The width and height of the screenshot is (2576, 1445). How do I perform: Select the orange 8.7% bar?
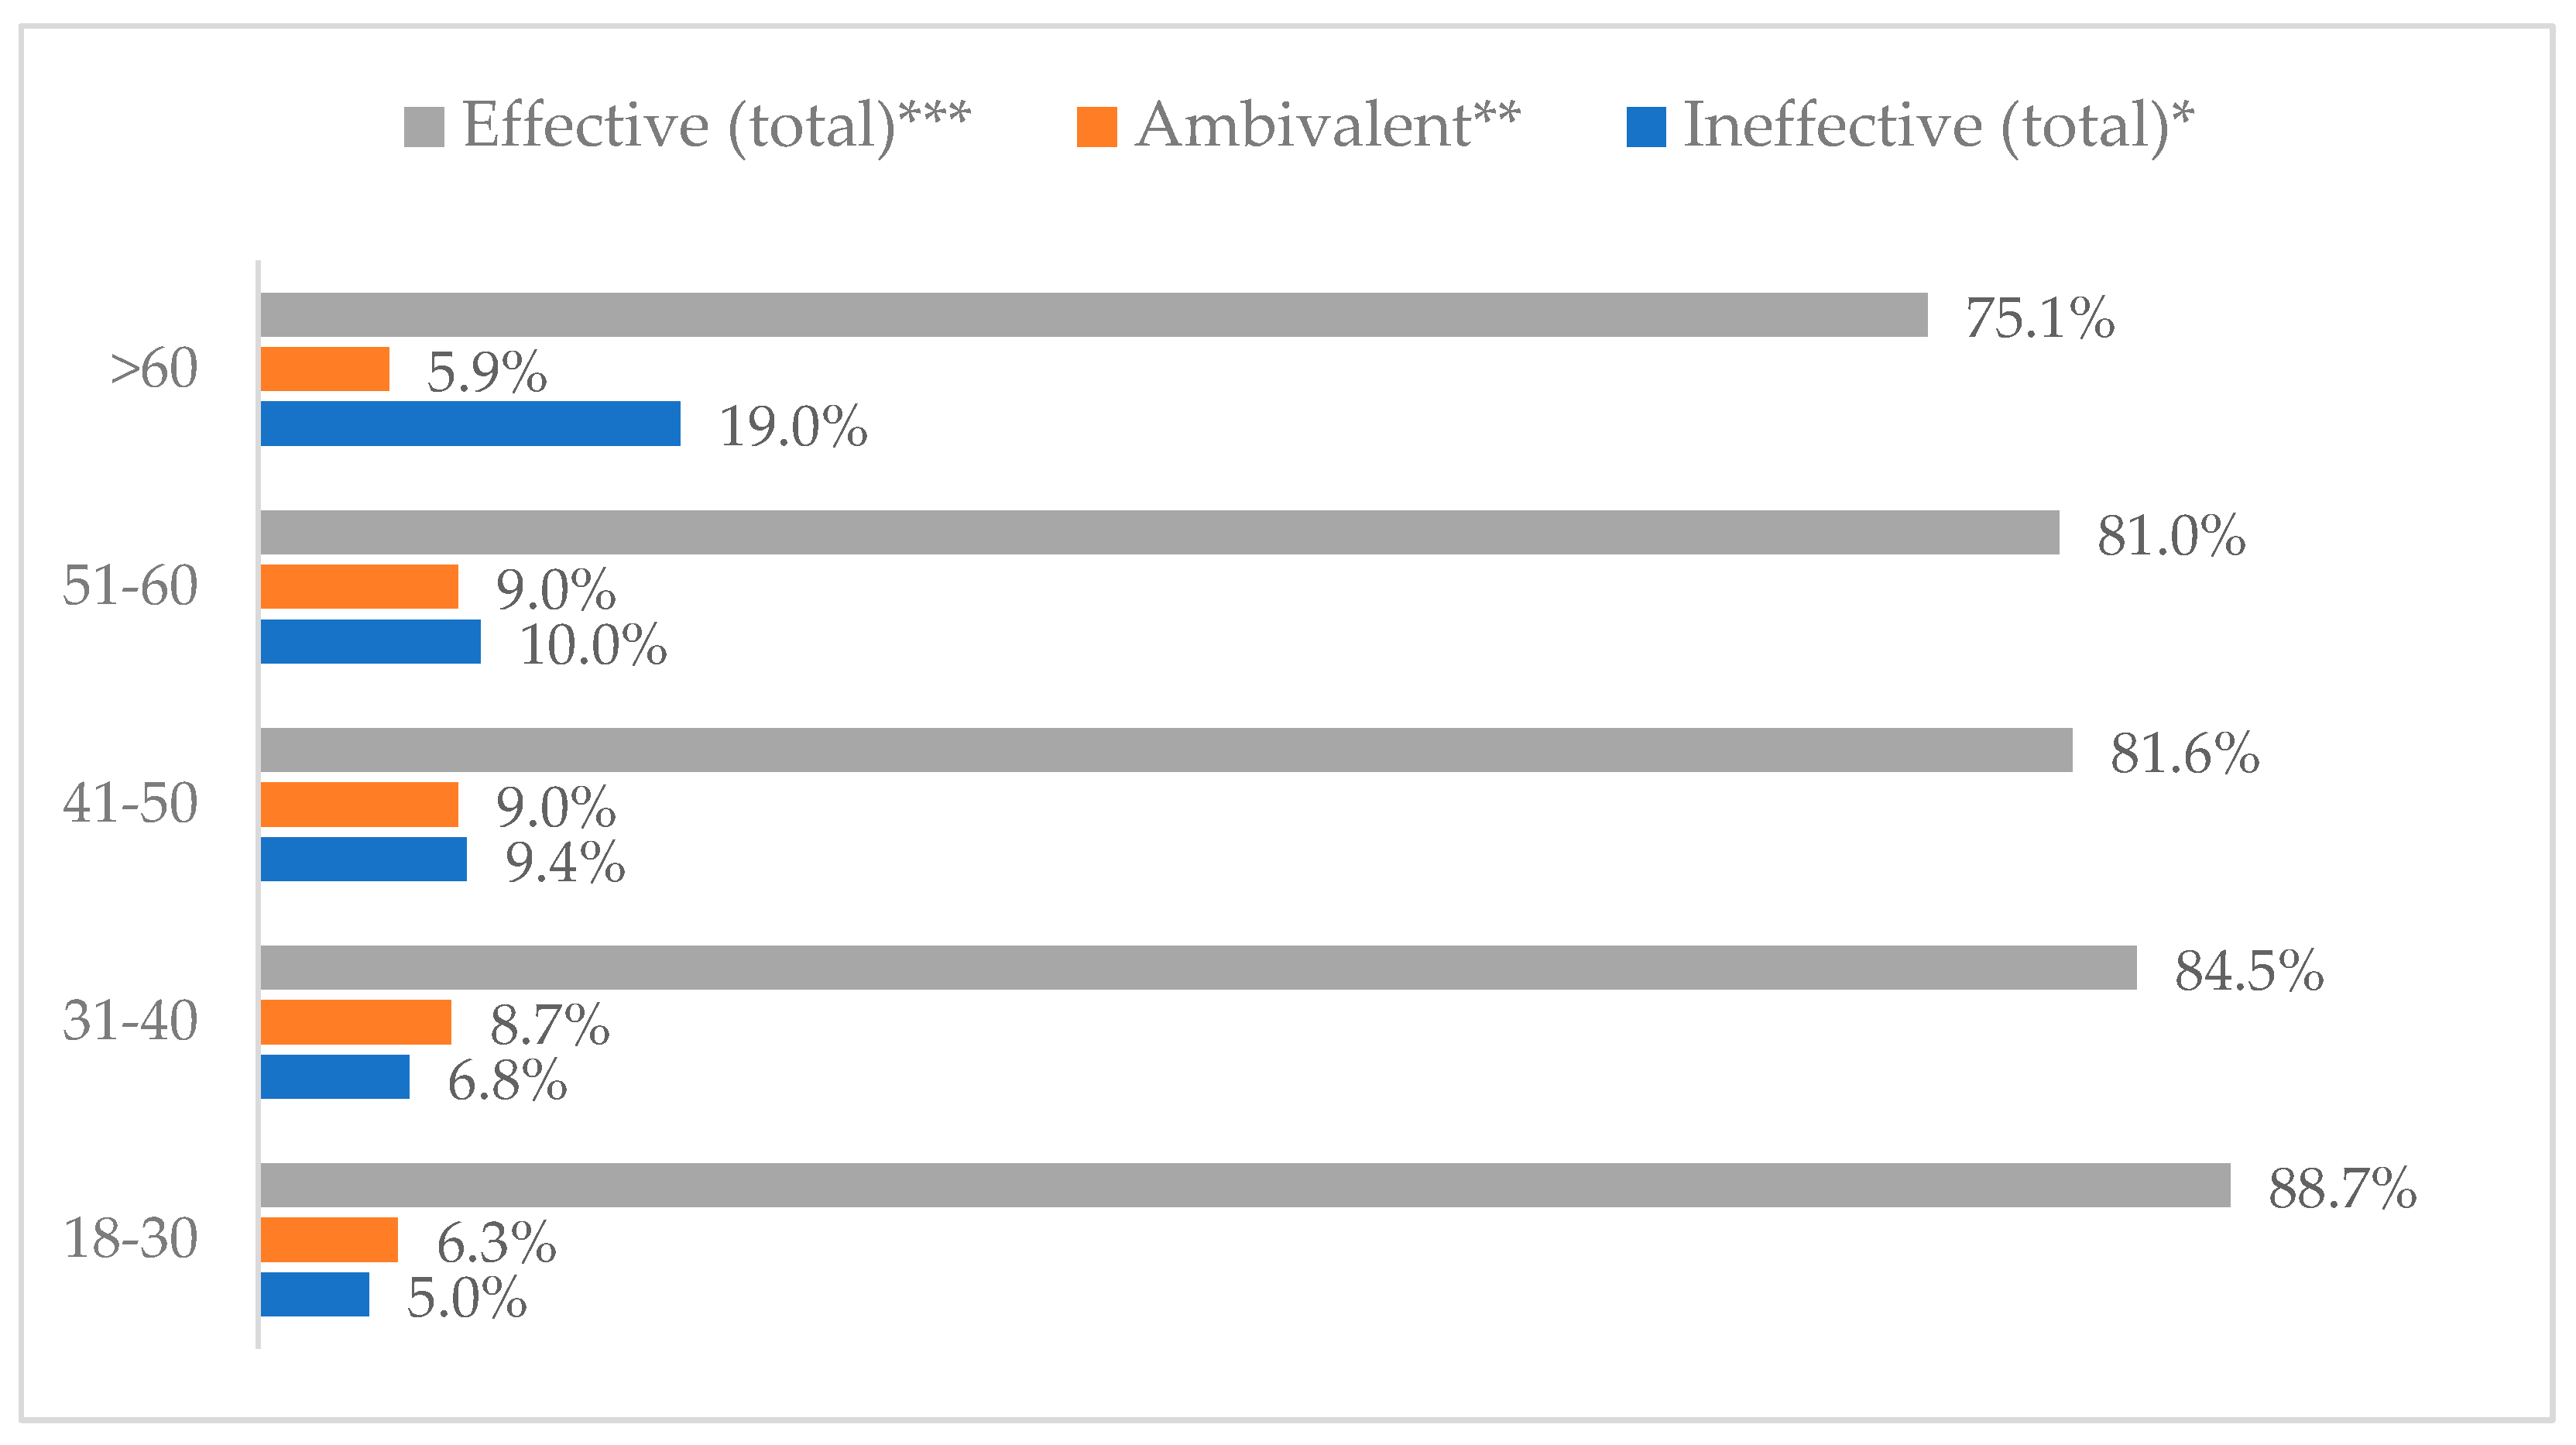[355, 1022]
